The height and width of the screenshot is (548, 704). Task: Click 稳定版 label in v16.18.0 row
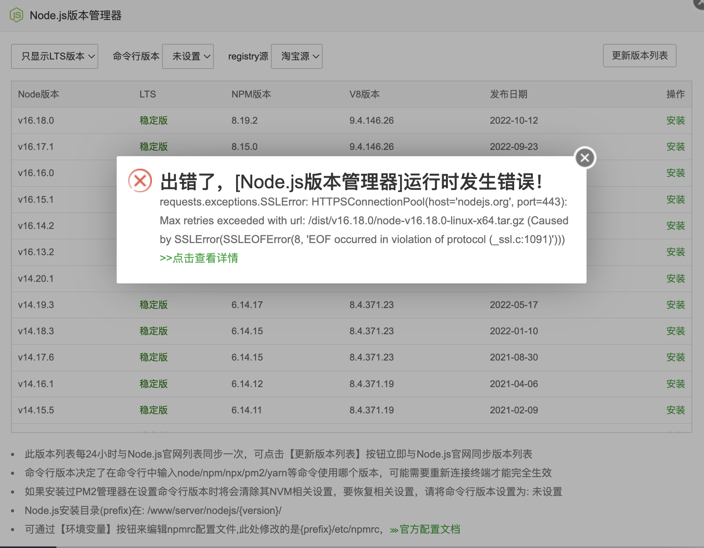[153, 121]
